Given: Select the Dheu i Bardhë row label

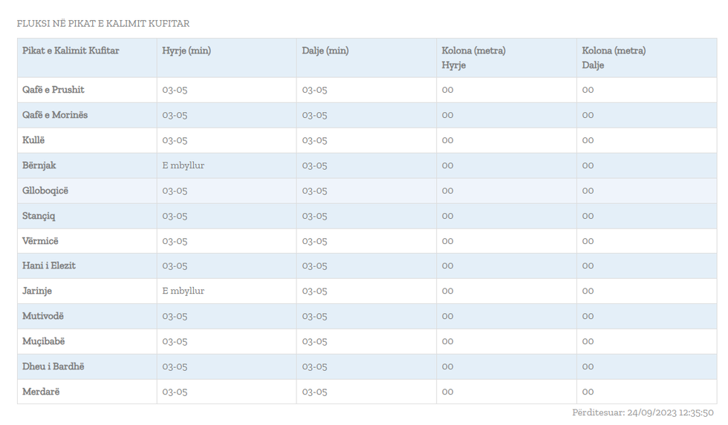Looking at the screenshot, I should pyautogui.click(x=53, y=366).
